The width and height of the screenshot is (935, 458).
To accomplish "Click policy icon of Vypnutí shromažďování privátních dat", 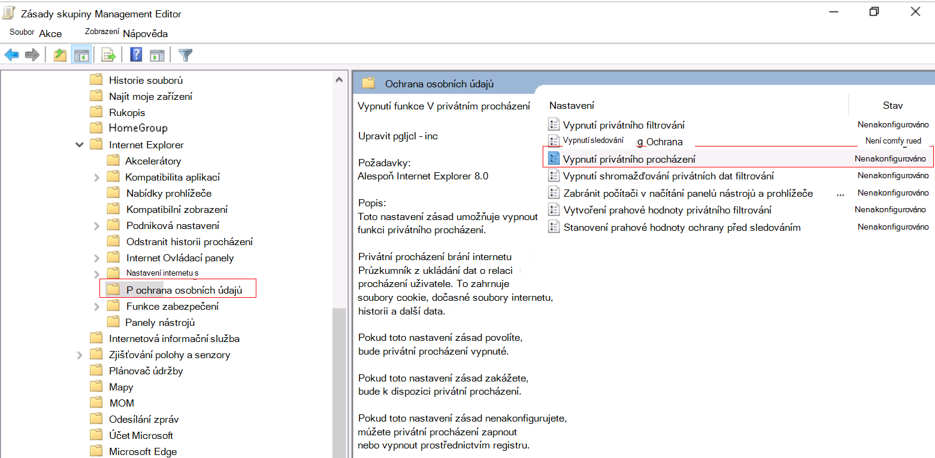I will click(553, 176).
